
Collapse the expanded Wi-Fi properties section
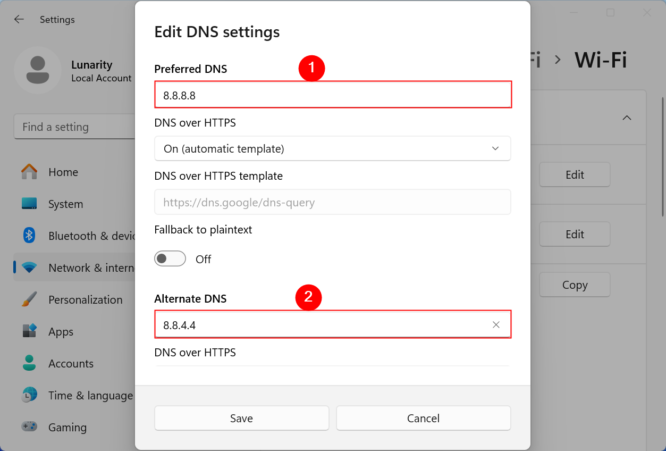[627, 118]
